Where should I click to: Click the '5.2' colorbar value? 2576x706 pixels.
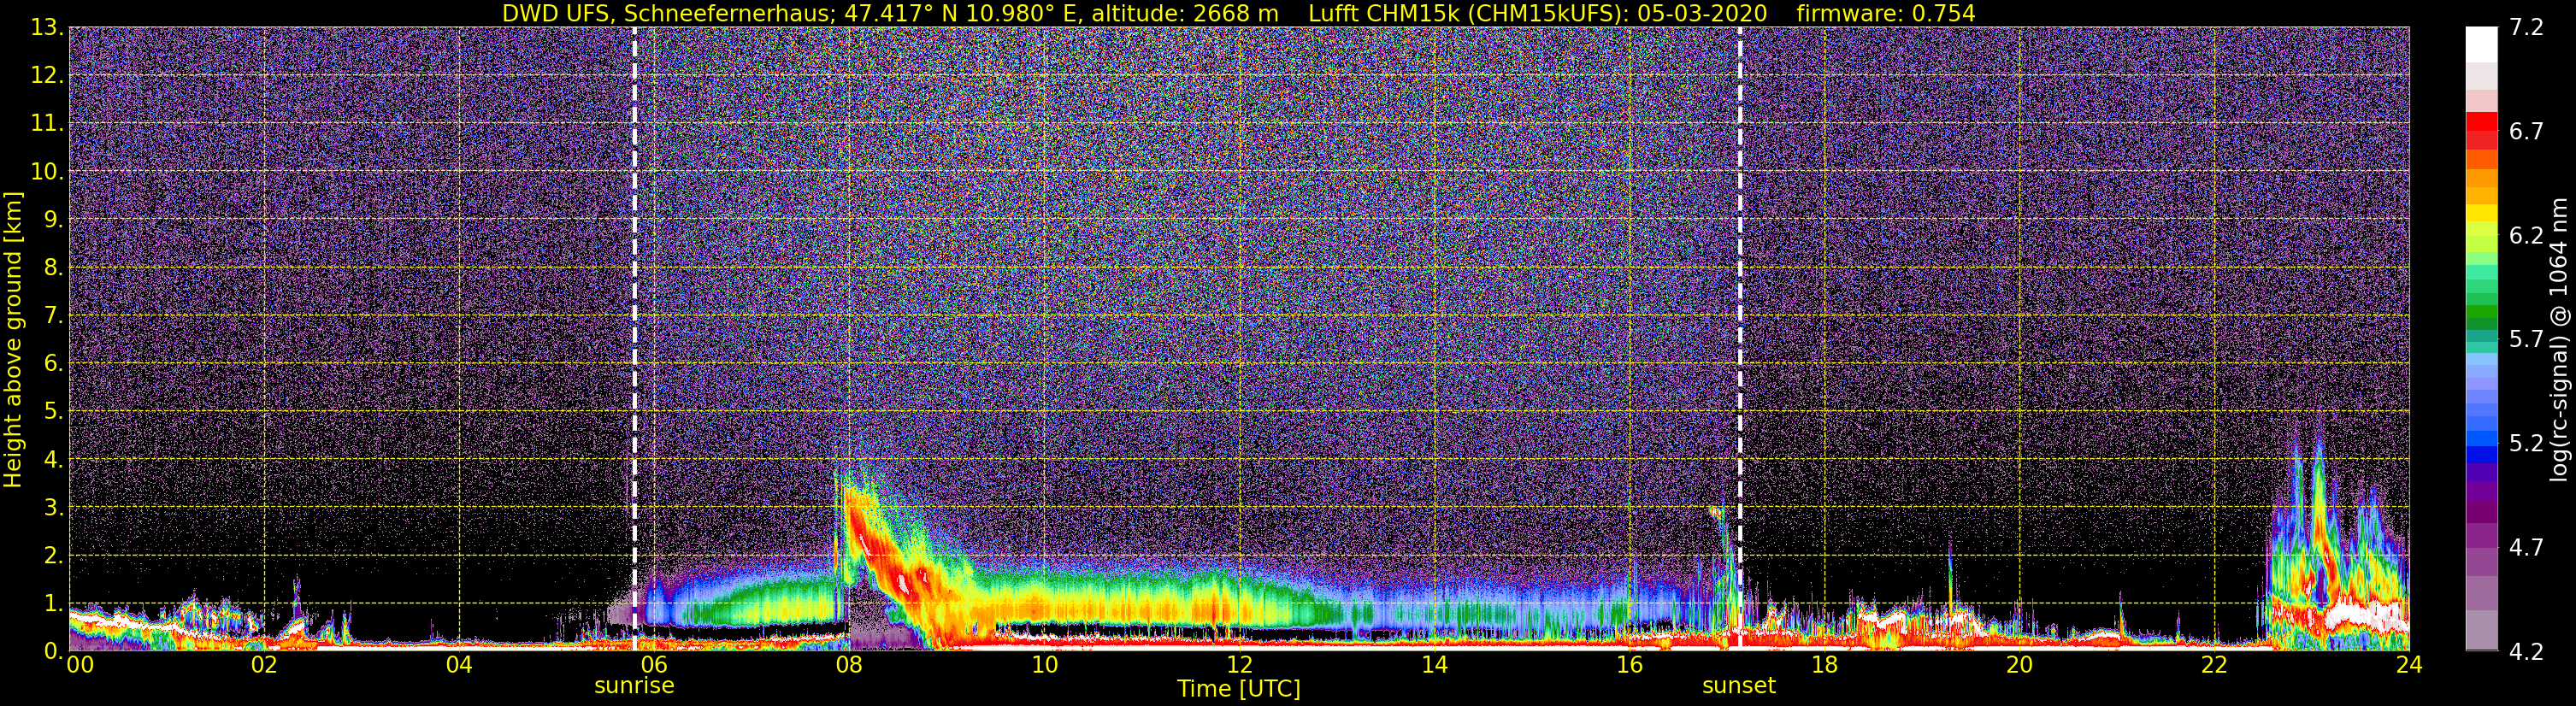2526,443
